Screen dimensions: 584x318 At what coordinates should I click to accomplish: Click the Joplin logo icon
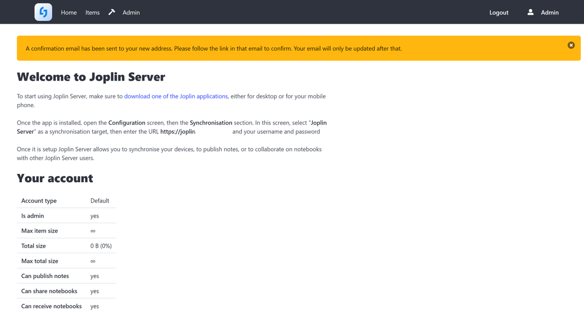click(x=43, y=12)
